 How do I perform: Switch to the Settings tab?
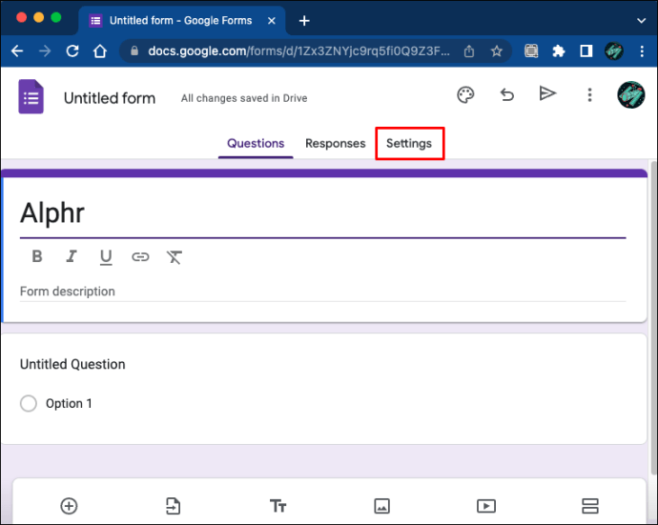click(409, 144)
